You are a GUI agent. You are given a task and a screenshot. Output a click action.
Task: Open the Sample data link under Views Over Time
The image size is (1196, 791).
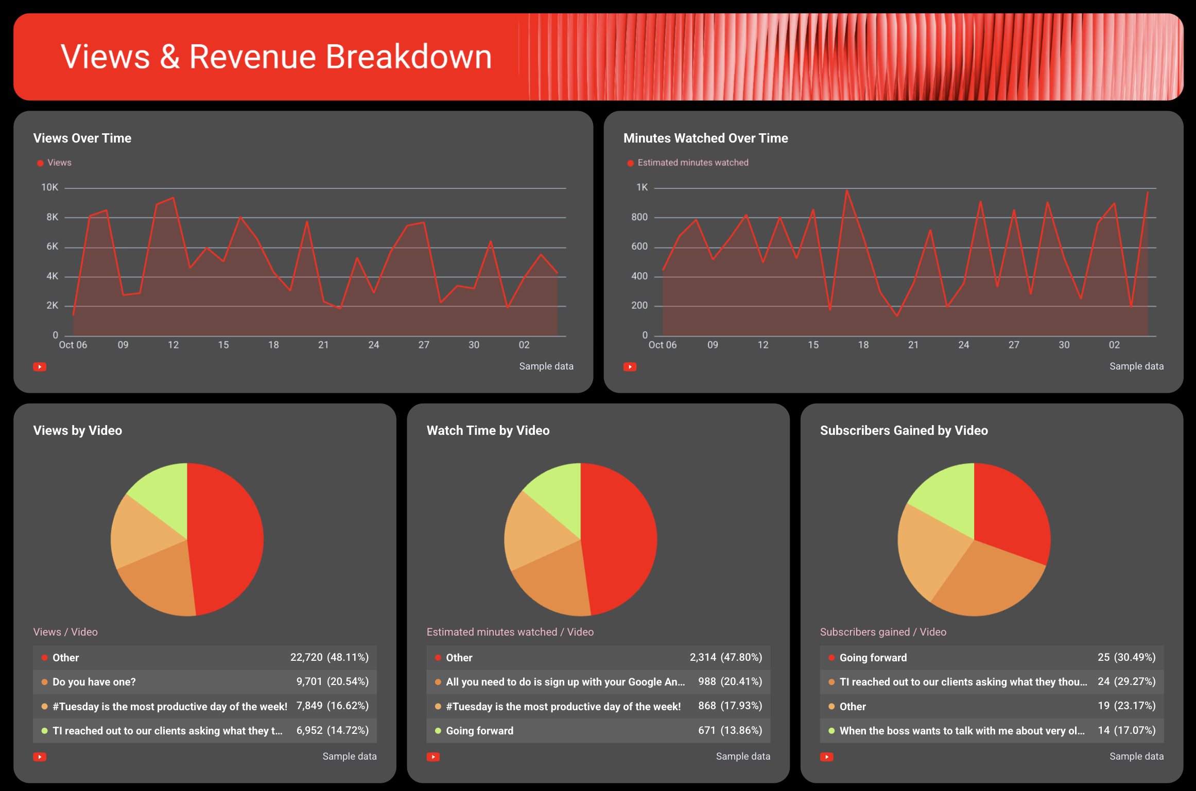pos(547,366)
